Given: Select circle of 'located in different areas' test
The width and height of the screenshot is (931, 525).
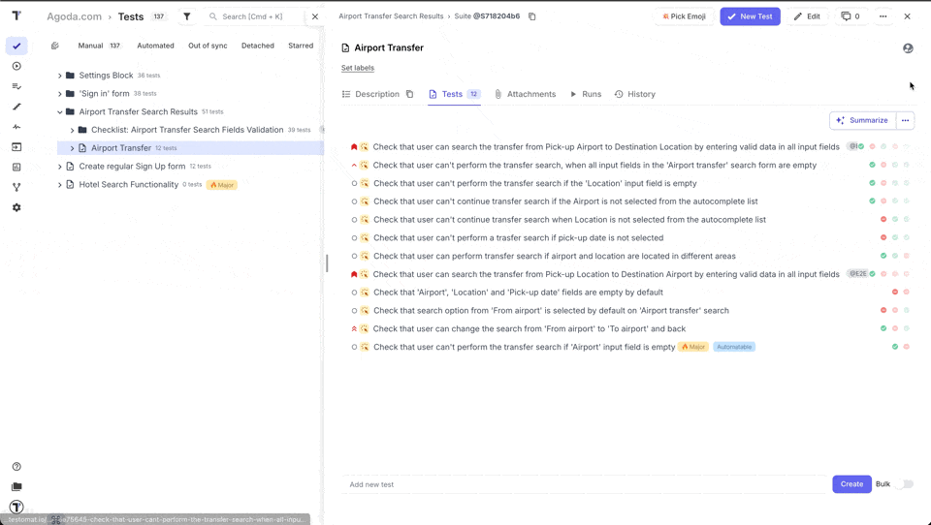Looking at the screenshot, I should [x=355, y=257].
